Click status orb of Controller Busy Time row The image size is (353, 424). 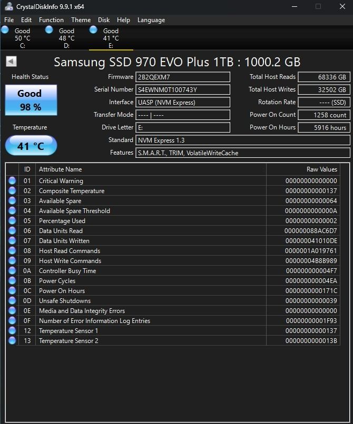click(x=12, y=270)
